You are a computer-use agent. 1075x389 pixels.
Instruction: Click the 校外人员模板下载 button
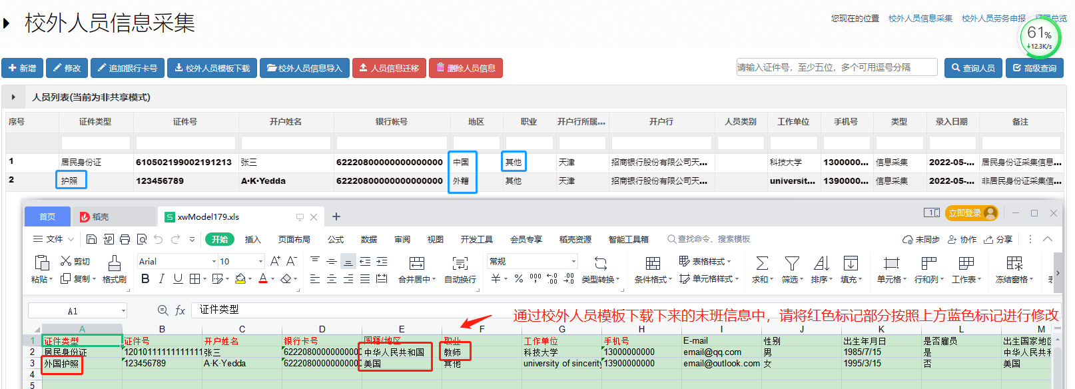point(212,68)
